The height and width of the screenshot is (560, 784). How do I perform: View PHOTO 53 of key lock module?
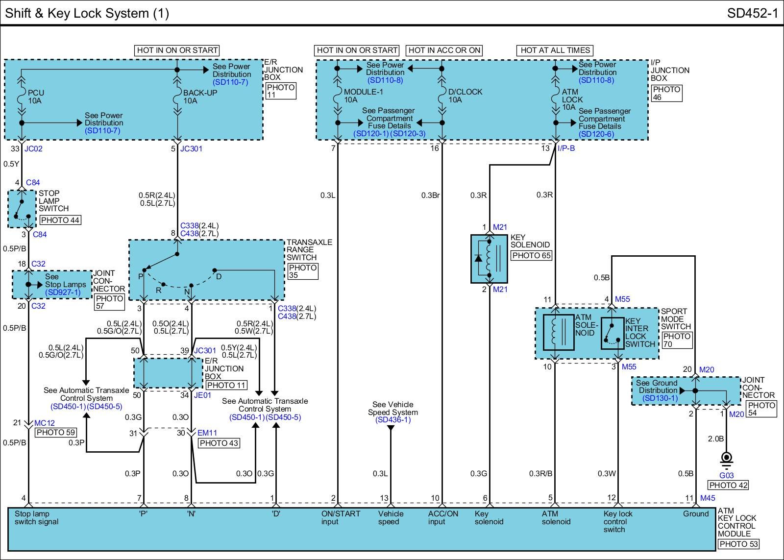pos(738,544)
